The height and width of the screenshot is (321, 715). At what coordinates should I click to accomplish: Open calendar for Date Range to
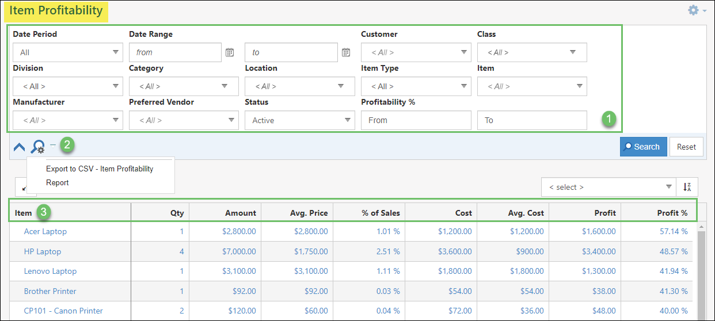346,52
